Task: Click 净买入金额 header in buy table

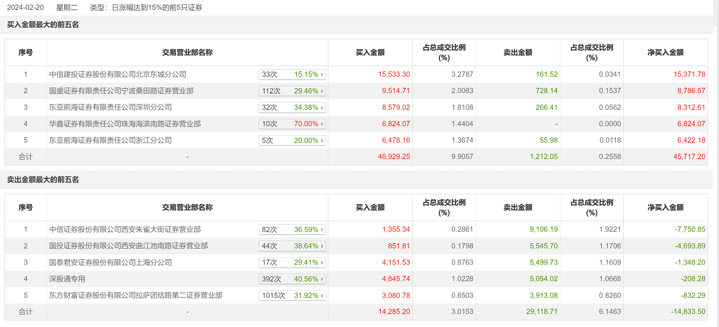Action: 665,53
